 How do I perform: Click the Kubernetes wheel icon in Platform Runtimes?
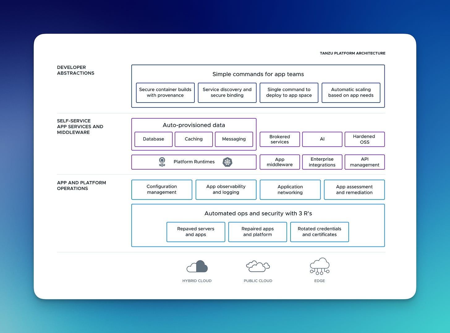pos(227,162)
